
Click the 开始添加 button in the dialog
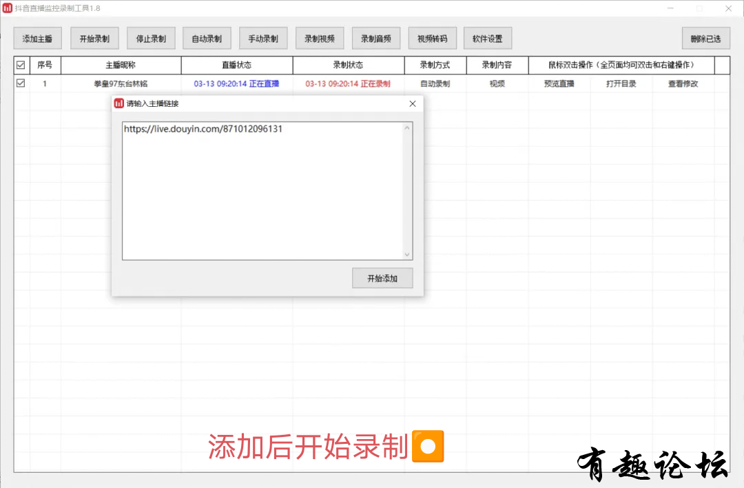pos(382,278)
